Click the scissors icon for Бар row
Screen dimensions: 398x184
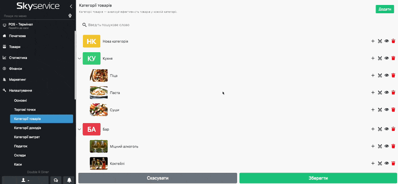click(380, 129)
